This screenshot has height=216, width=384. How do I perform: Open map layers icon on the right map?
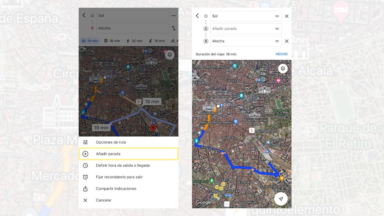coord(283,68)
